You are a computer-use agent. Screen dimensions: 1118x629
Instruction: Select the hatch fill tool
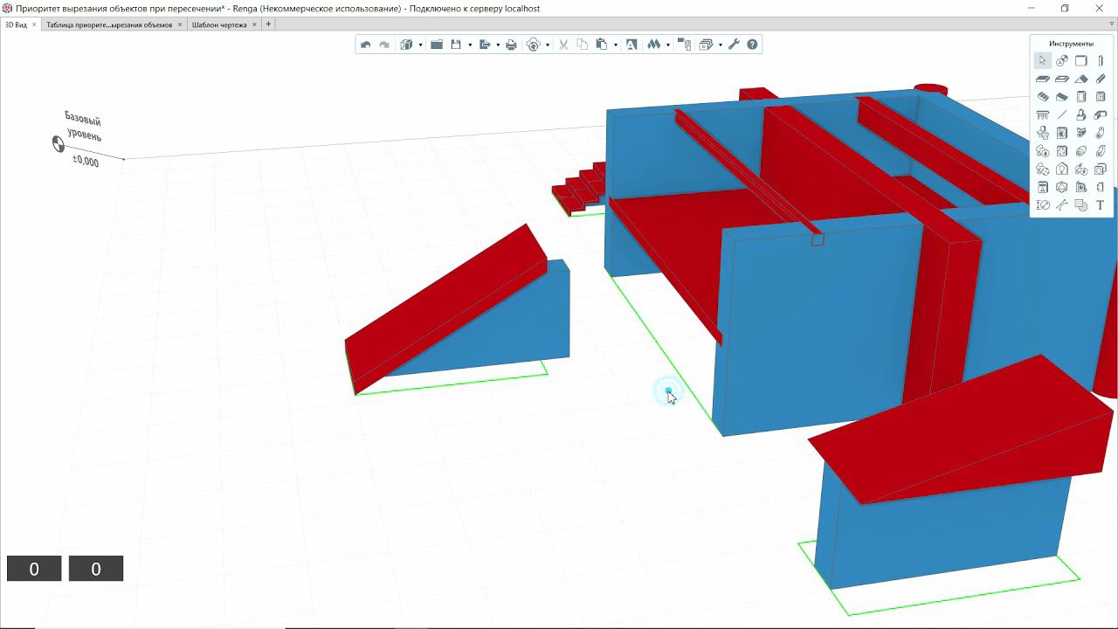pos(1081,205)
